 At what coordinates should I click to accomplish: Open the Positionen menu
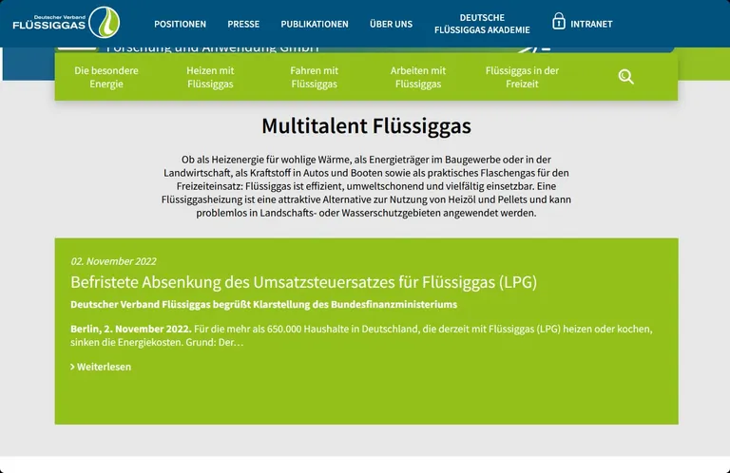180,24
